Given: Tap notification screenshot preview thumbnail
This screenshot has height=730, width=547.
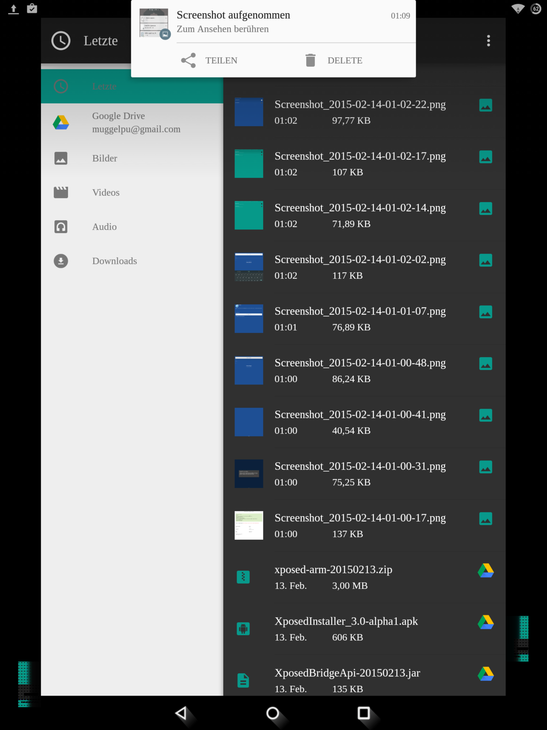Looking at the screenshot, I should pos(154,23).
